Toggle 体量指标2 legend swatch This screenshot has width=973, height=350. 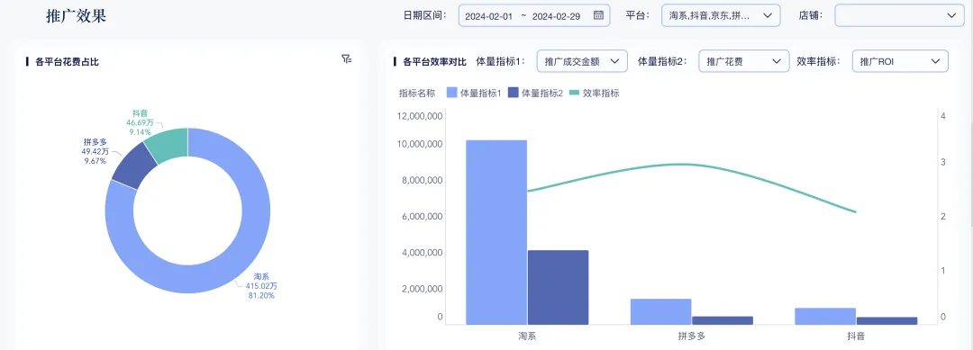coord(514,93)
